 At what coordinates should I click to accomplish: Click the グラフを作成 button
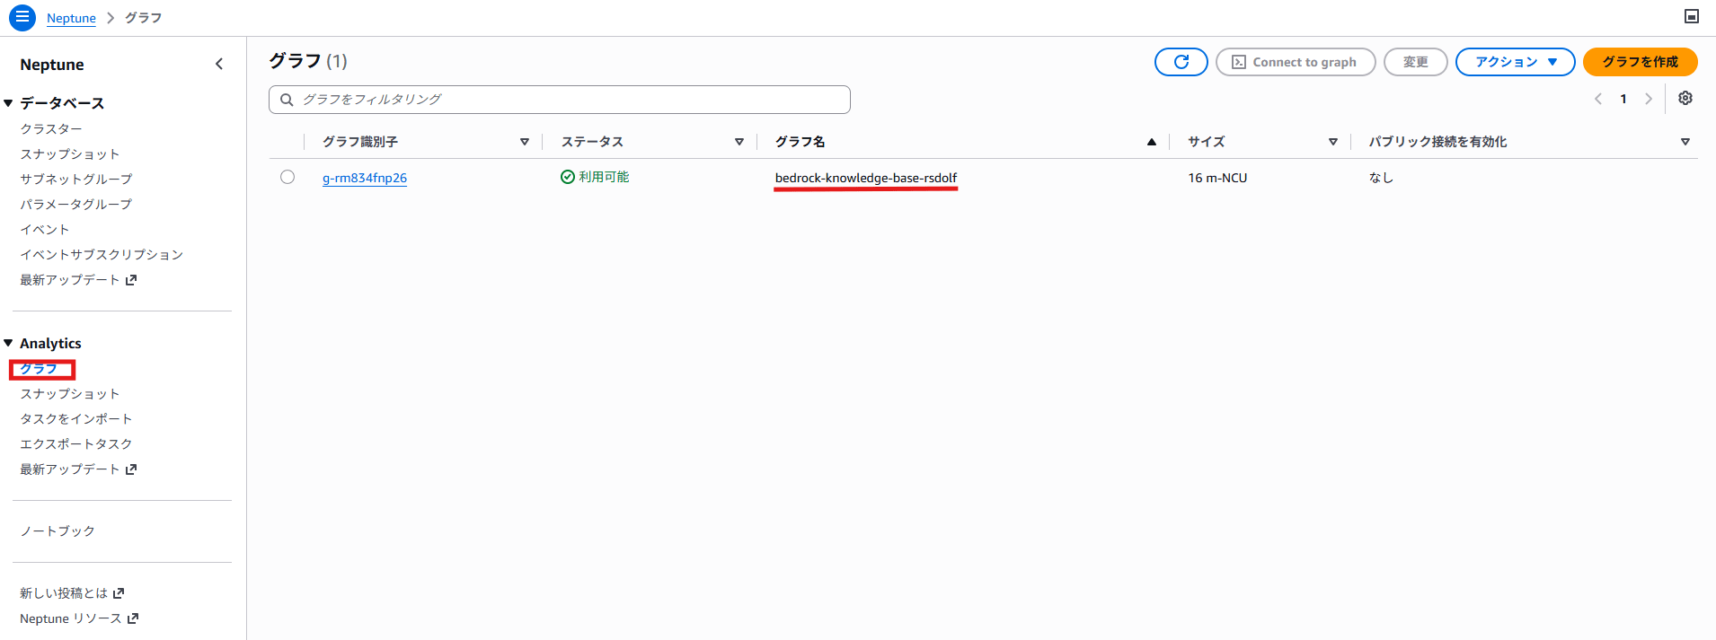pos(1641,62)
